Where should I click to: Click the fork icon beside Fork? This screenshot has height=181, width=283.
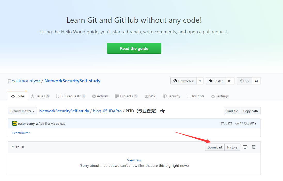click(x=241, y=81)
